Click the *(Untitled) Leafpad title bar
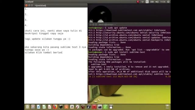 pyautogui.click(x=56, y=5)
